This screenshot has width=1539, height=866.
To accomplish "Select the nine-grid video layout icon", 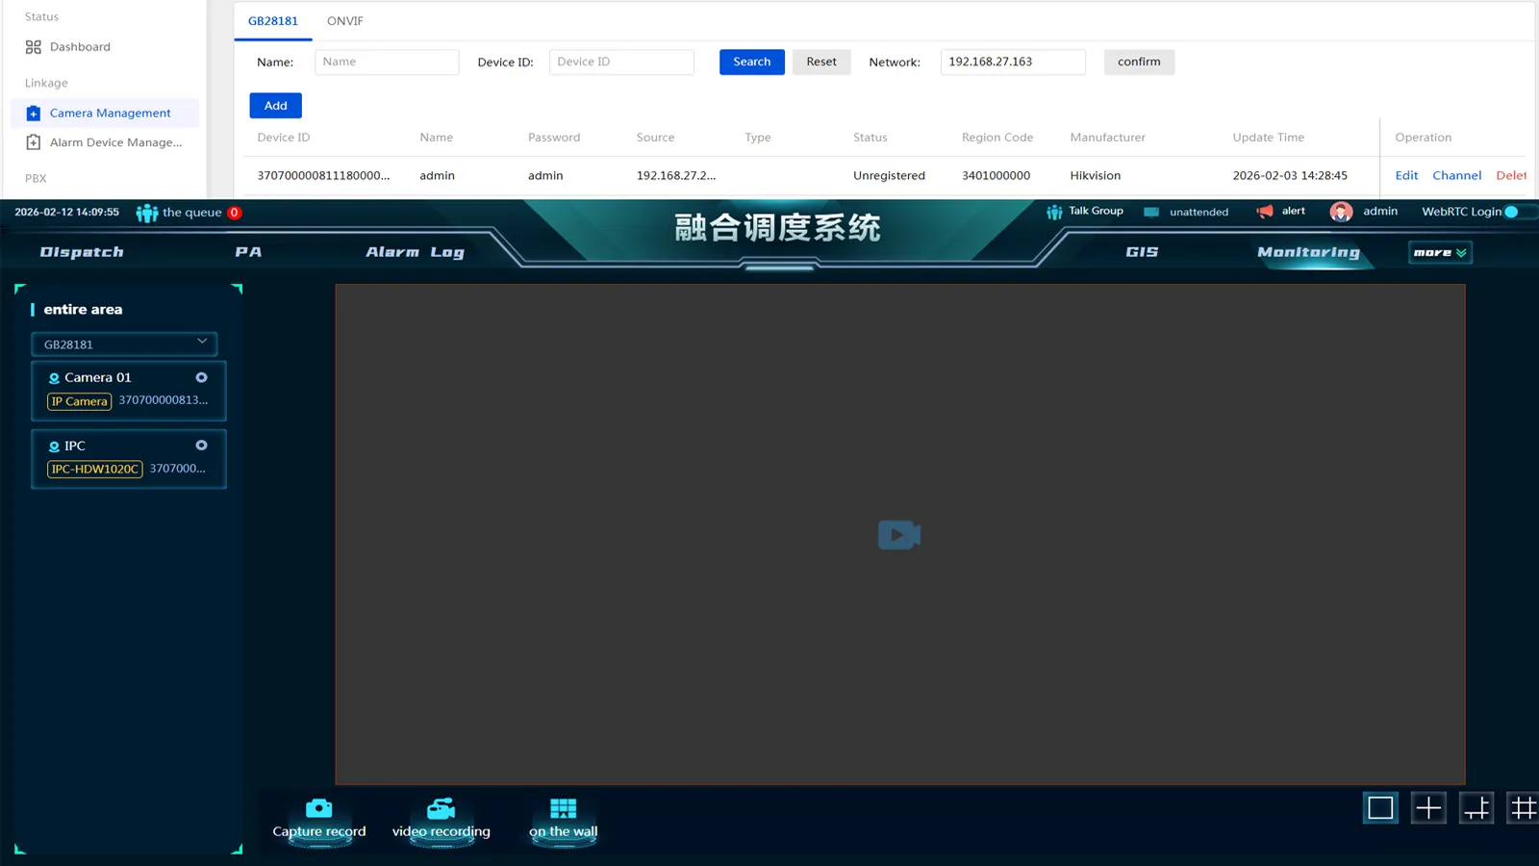I will click(x=1523, y=808).
